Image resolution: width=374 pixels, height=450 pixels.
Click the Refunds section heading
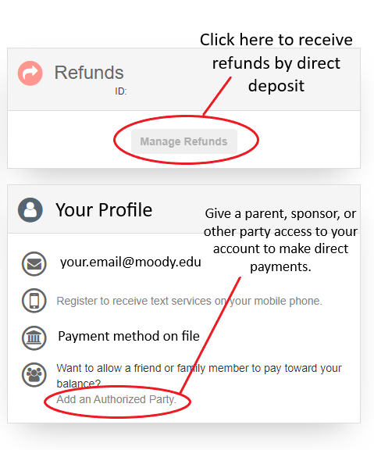89,73
